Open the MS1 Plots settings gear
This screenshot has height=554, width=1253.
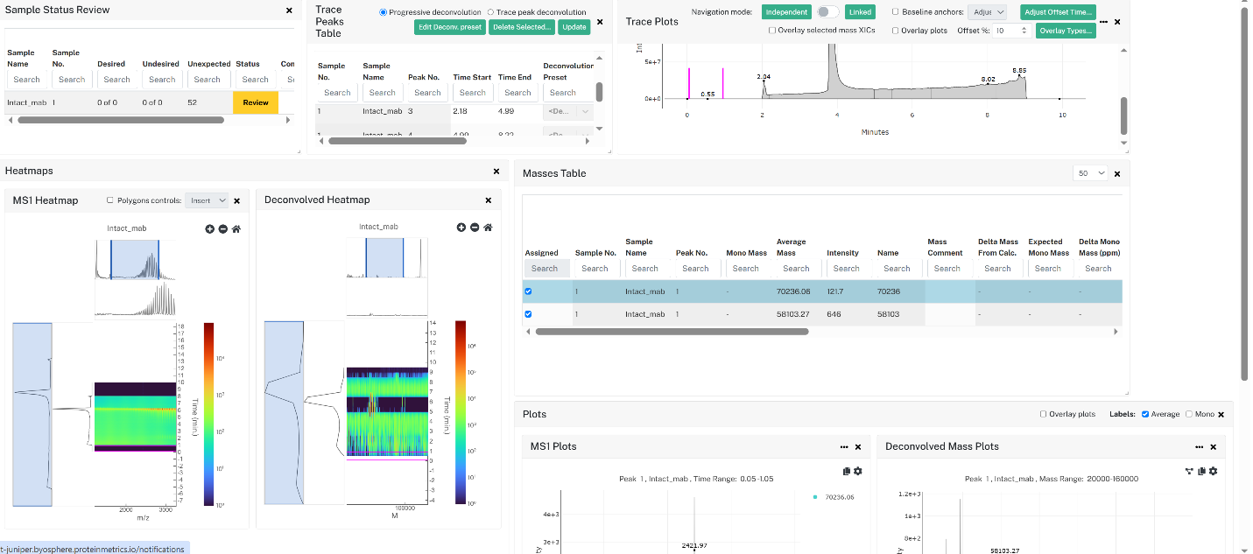(858, 471)
